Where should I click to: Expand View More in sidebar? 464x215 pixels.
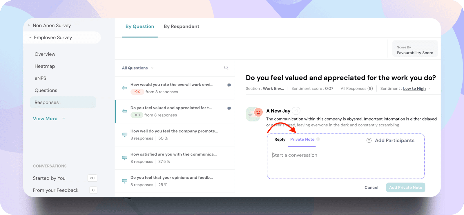tap(49, 119)
